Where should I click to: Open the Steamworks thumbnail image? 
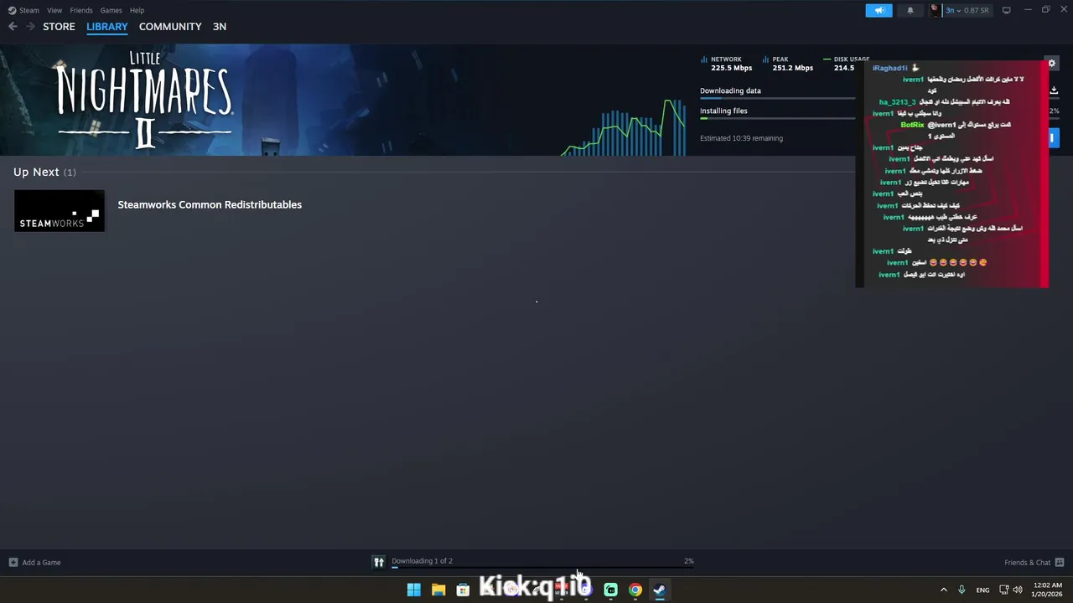click(x=60, y=210)
